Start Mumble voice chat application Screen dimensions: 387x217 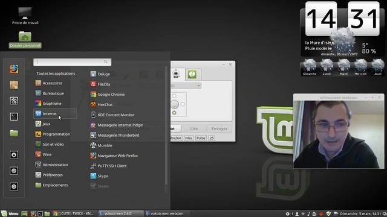click(x=101, y=145)
